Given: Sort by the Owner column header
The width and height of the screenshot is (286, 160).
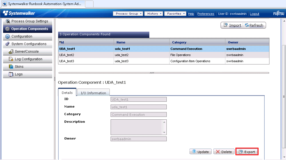Looking at the screenshot, I should click(247, 42).
